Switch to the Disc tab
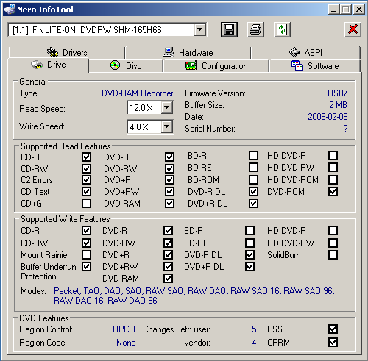 [x=126, y=65]
